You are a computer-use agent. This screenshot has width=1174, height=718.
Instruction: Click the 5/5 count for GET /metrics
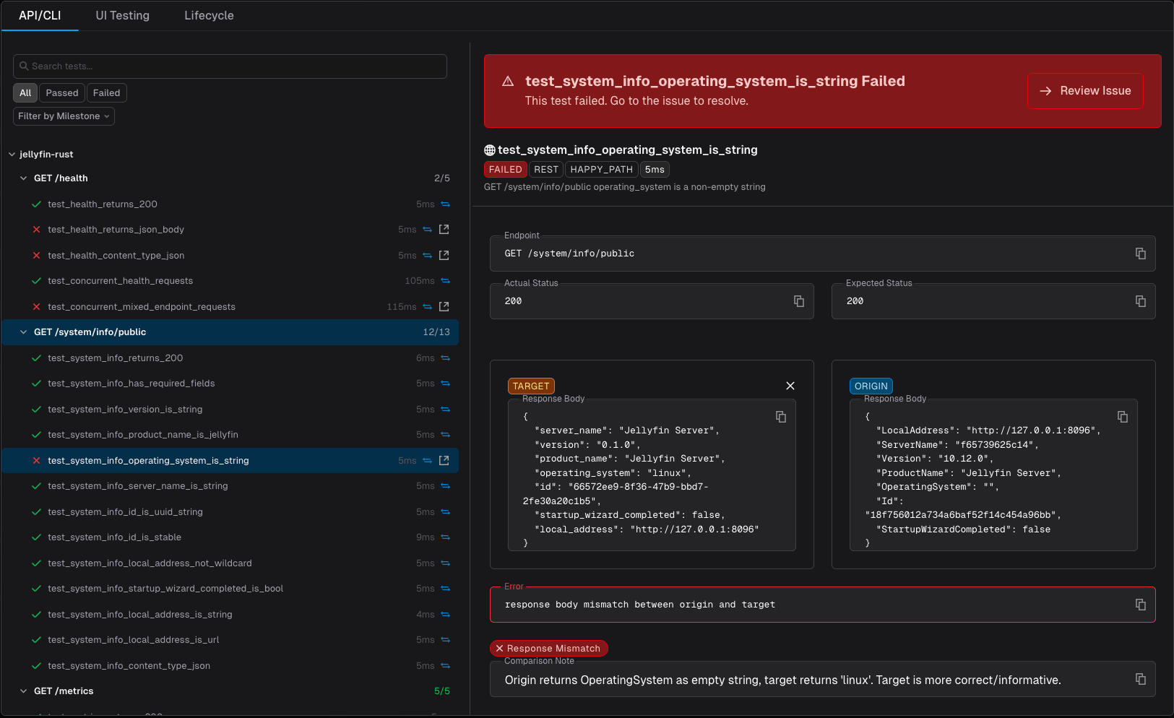(x=442, y=691)
